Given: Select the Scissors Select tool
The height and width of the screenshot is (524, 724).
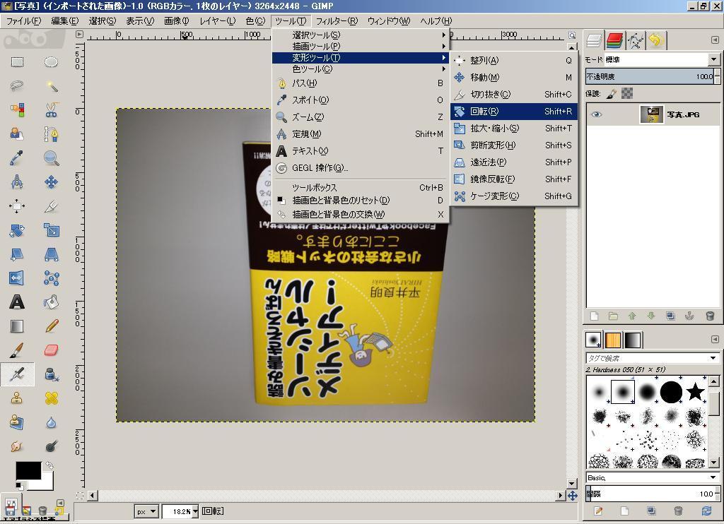Looking at the screenshot, I should (x=51, y=110).
